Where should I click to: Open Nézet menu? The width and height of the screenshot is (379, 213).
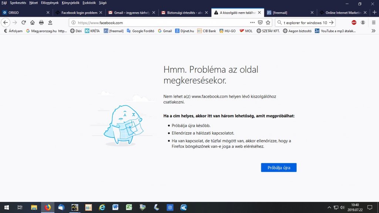point(33,3)
